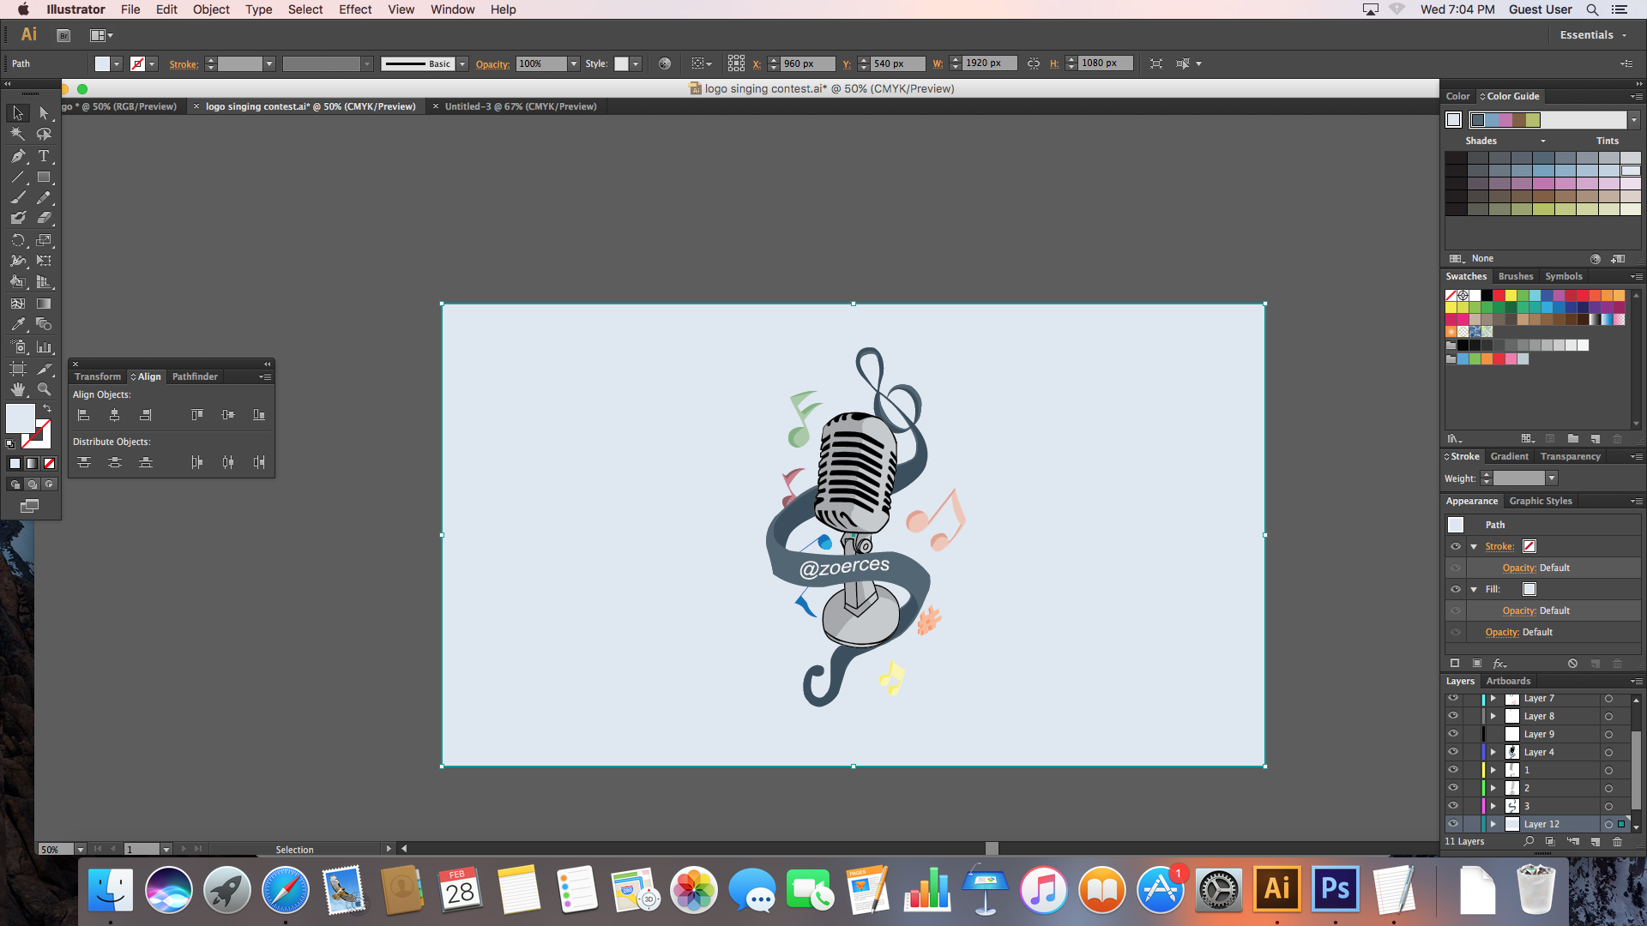Viewport: 1647px width, 926px height.
Task: Switch to Untitled-3 document tab
Action: point(520,106)
